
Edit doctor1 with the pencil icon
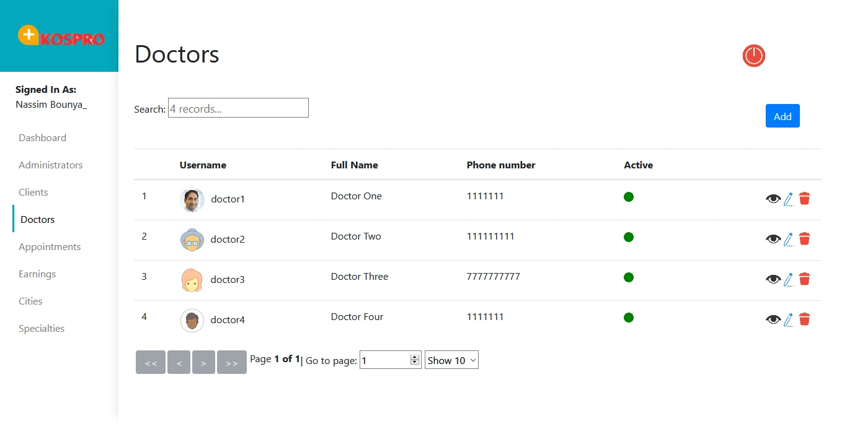pos(789,199)
